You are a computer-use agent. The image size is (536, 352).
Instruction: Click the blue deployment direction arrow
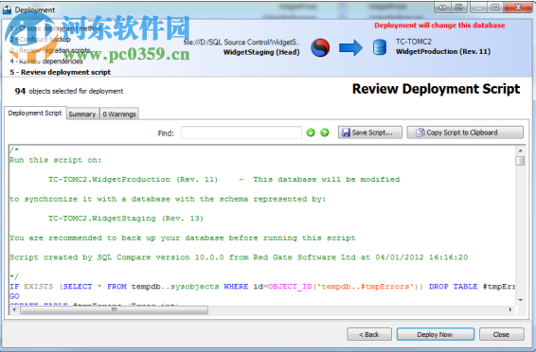click(350, 48)
